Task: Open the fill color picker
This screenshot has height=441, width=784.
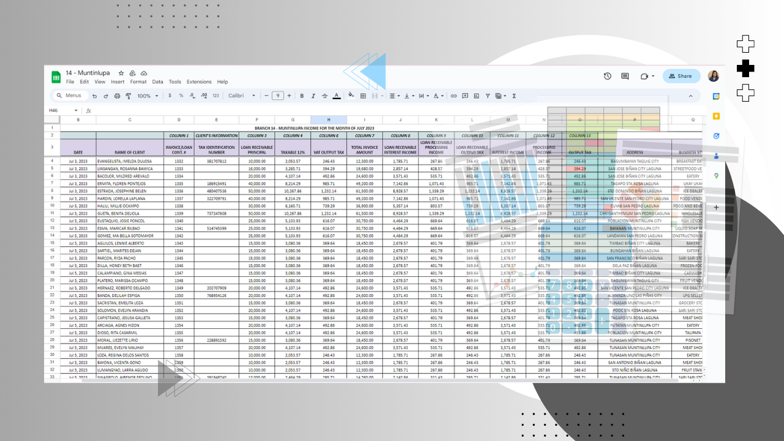Action: 351,96
